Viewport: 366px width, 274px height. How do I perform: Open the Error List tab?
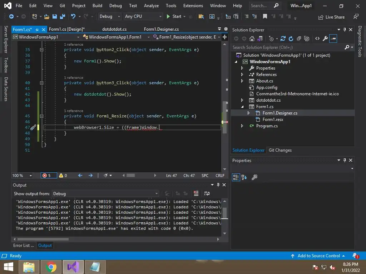(23, 245)
